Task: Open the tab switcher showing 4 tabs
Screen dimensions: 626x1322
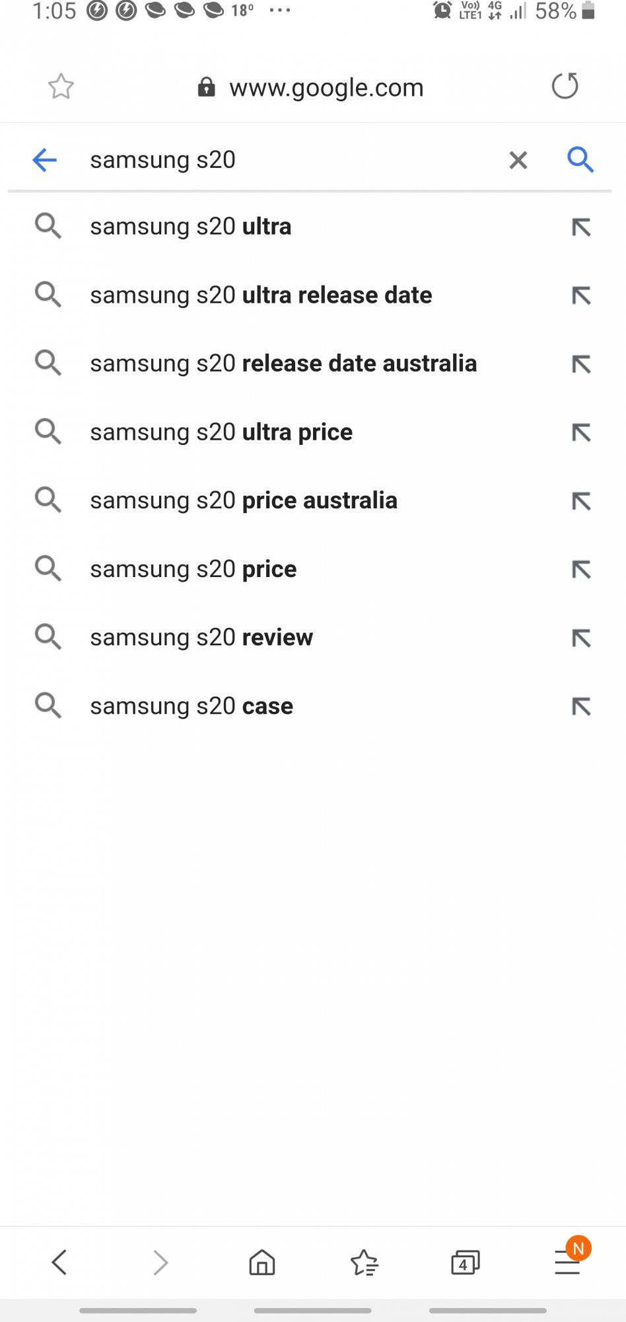Action: point(465,1263)
